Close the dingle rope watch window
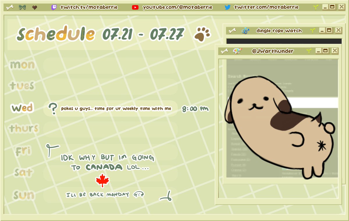The height and width of the screenshot is (221, 349). pos(338,30)
